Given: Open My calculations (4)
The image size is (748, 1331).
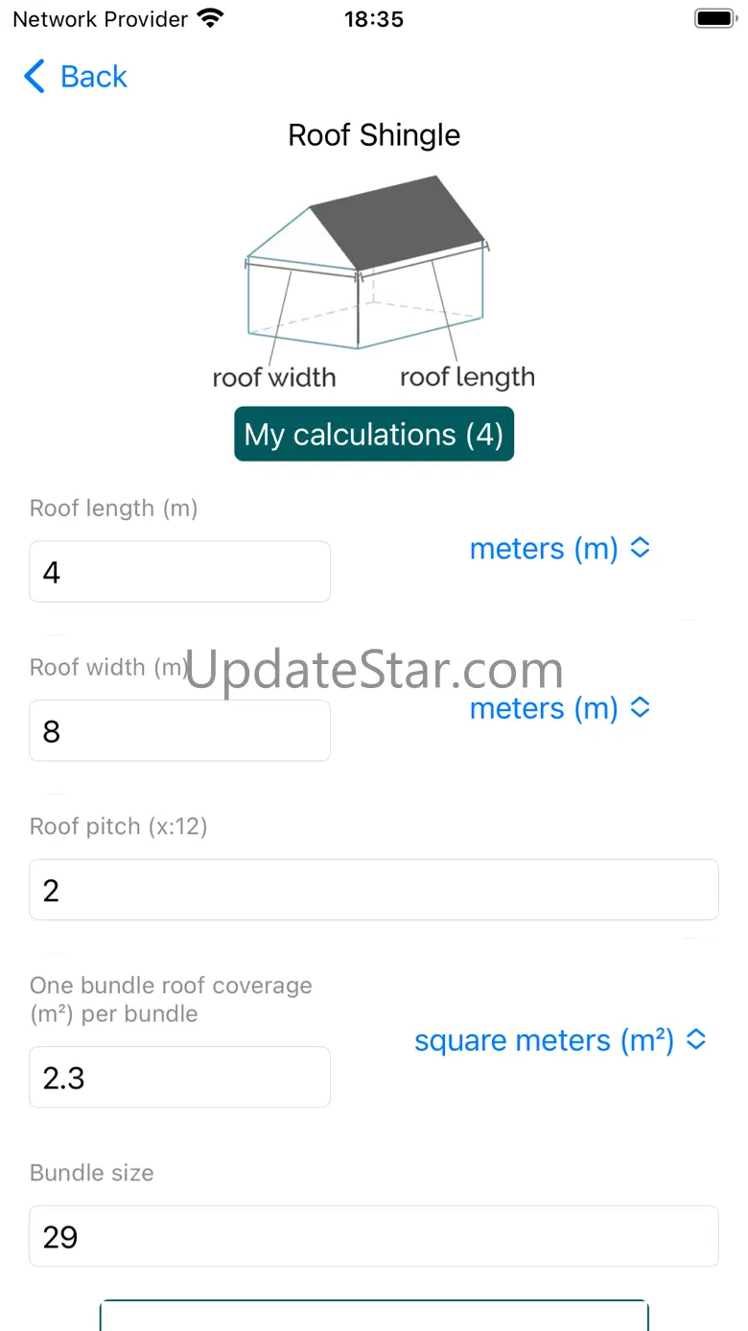Looking at the screenshot, I should (x=374, y=435).
